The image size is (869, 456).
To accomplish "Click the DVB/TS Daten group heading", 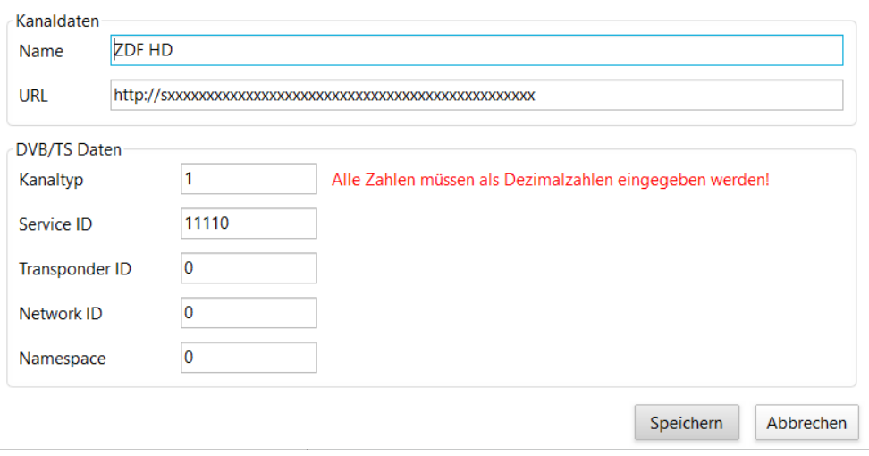I will point(69,149).
